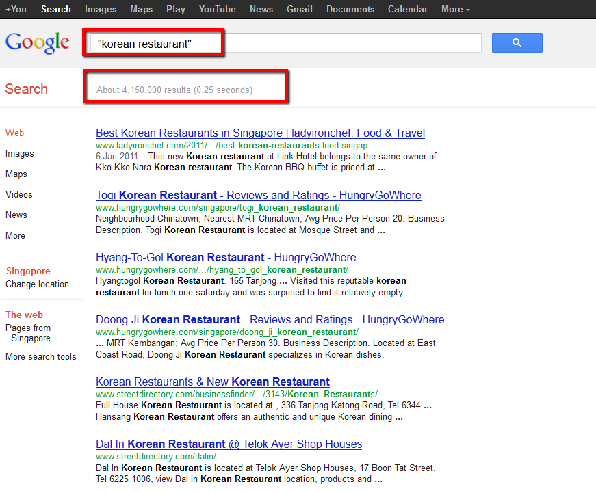Open News in the top navigation bar
596x493 pixels.
(261, 9)
